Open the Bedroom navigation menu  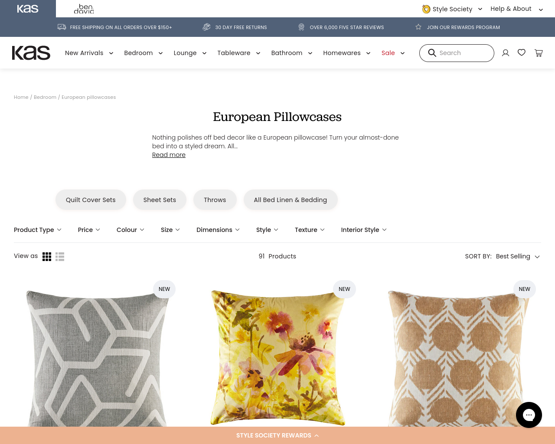tap(143, 53)
